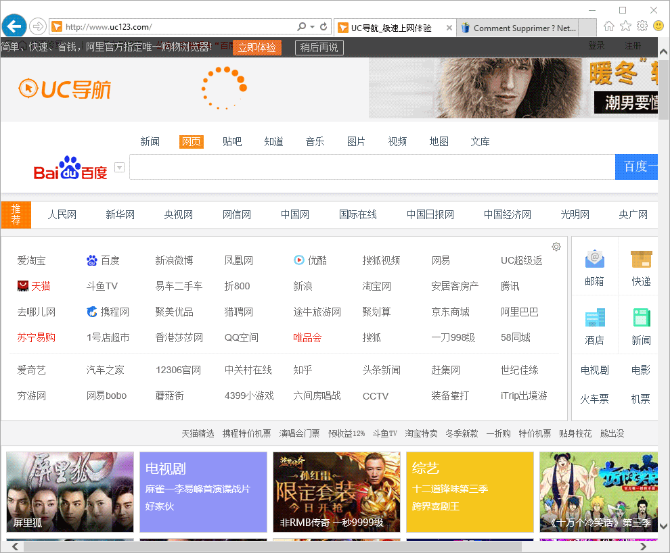Image resolution: width=670 pixels, height=553 pixels.
Task: Open favorites star icon
Action: [x=625, y=26]
